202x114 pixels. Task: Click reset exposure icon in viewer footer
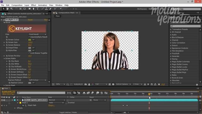click(x=159, y=85)
